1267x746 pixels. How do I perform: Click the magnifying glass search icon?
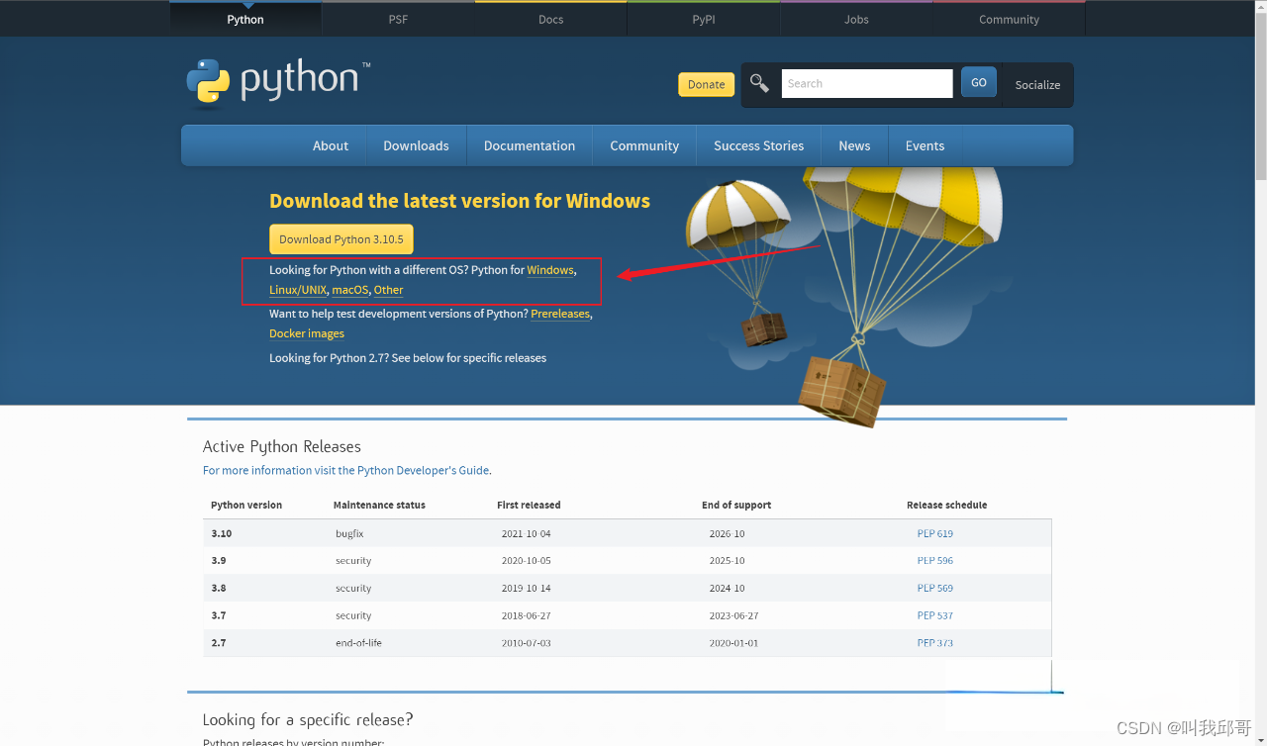coord(759,84)
